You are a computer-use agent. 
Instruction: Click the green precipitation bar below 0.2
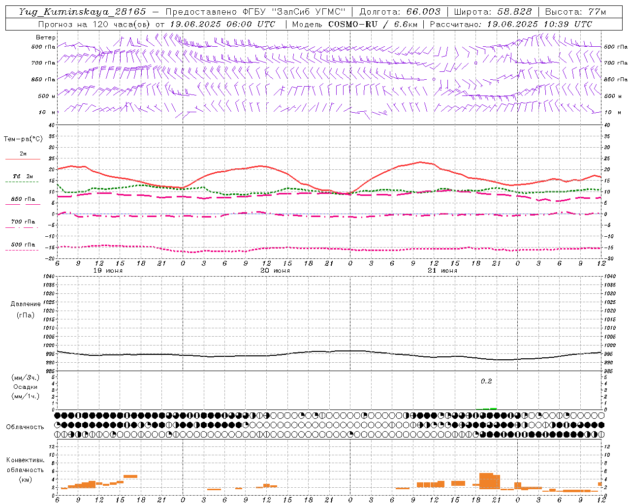pos(487,409)
